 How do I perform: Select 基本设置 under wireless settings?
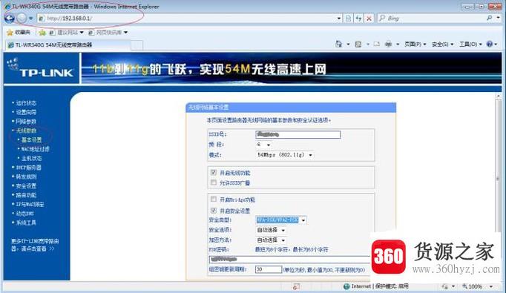click(31, 139)
